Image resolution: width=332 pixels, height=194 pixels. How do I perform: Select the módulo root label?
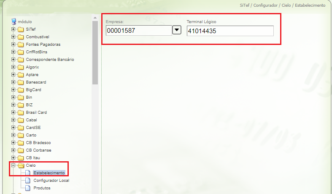pos(25,22)
